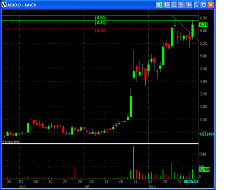Click the green S symbol link icon

tap(159, 5)
